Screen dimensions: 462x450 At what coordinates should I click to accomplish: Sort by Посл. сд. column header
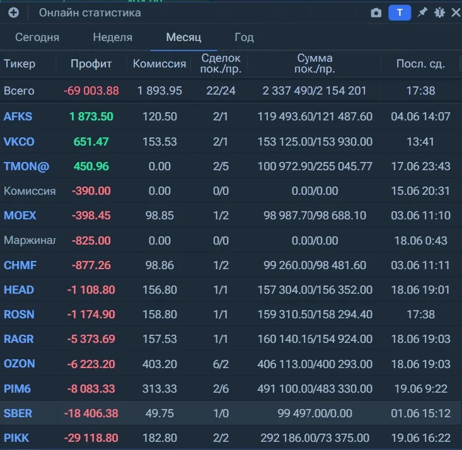click(420, 64)
